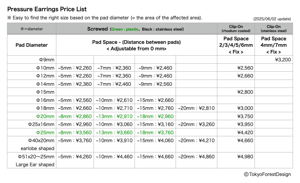Click the ©TokyoForestDesign credit text
This screenshot has width=300, height=183.
[x=267, y=174]
